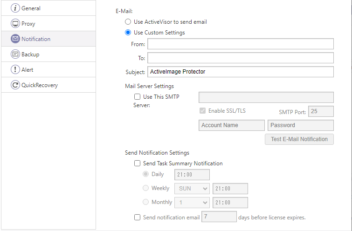Click the Backup list icon
The width and height of the screenshot is (352, 231).
[x=15, y=54]
